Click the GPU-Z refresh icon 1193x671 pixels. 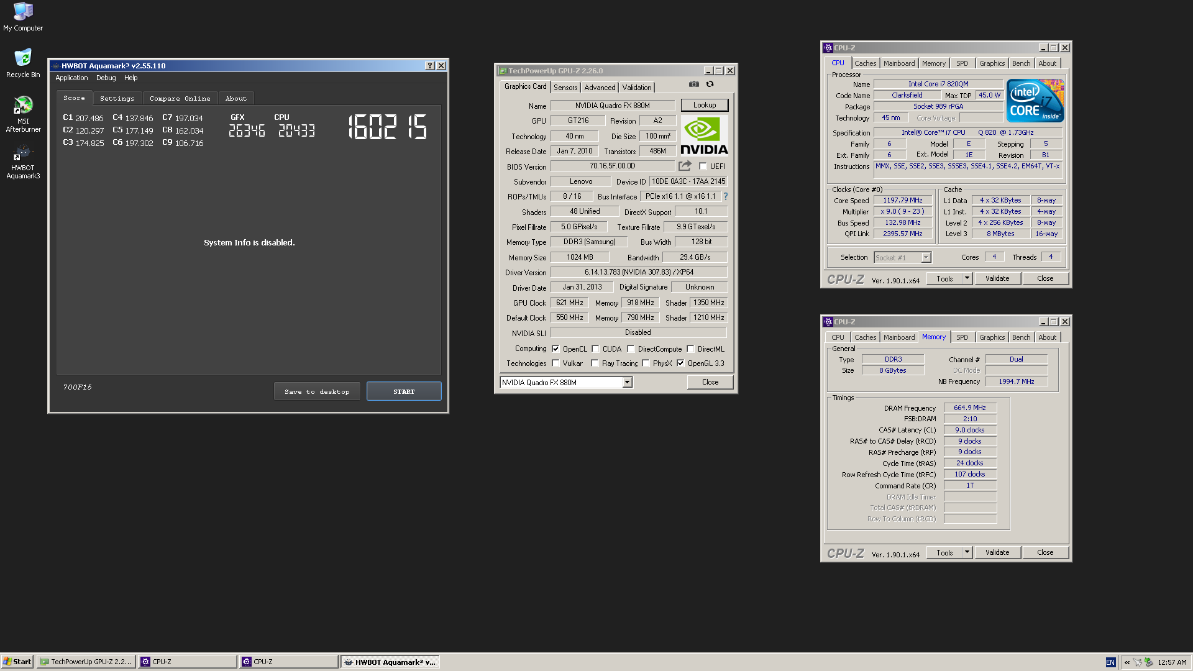click(710, 84)
